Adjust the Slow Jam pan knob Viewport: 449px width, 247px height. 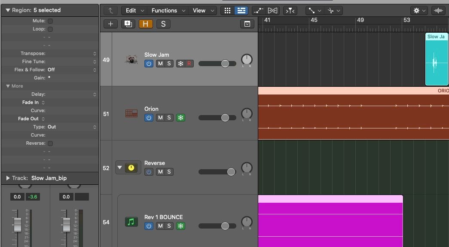(247, 60)
